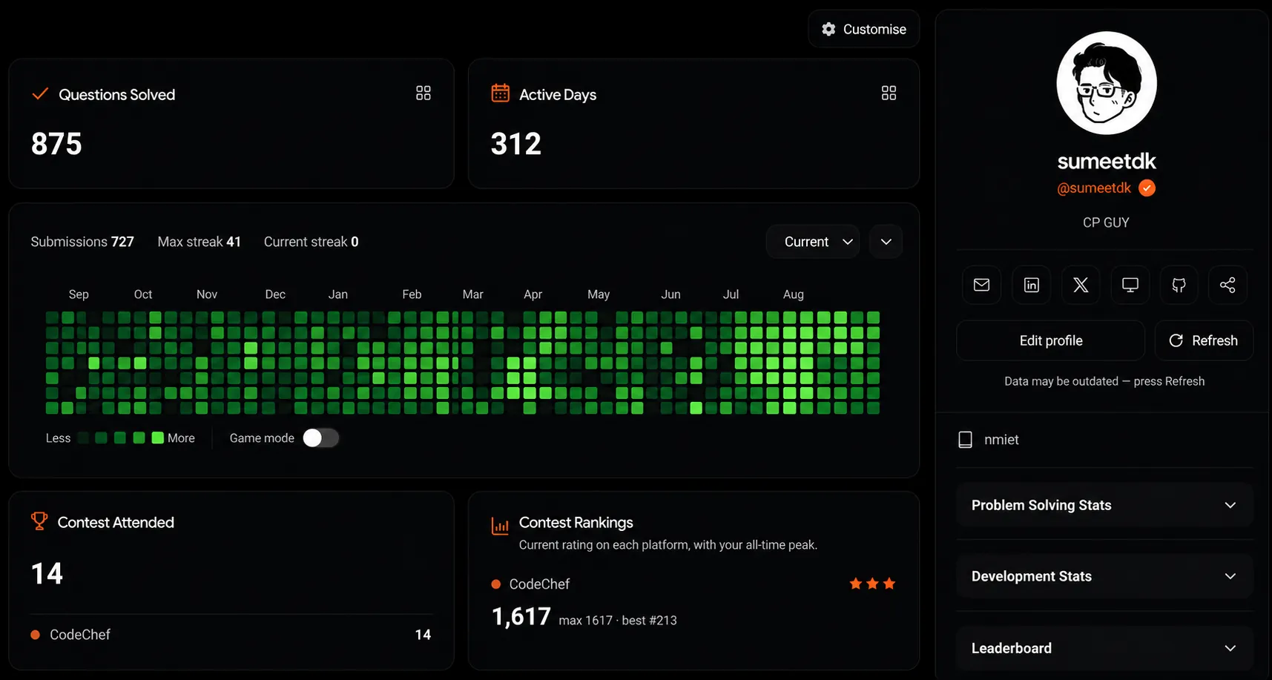
Task: Expand the Problem Solving Stats section
Action: [1104, 505]
